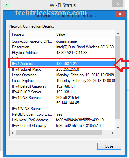Select the Link-local IPv6 Address row
Image resolution: width=129 pixels, height=158 pixels.
click(x=63, y=120)
